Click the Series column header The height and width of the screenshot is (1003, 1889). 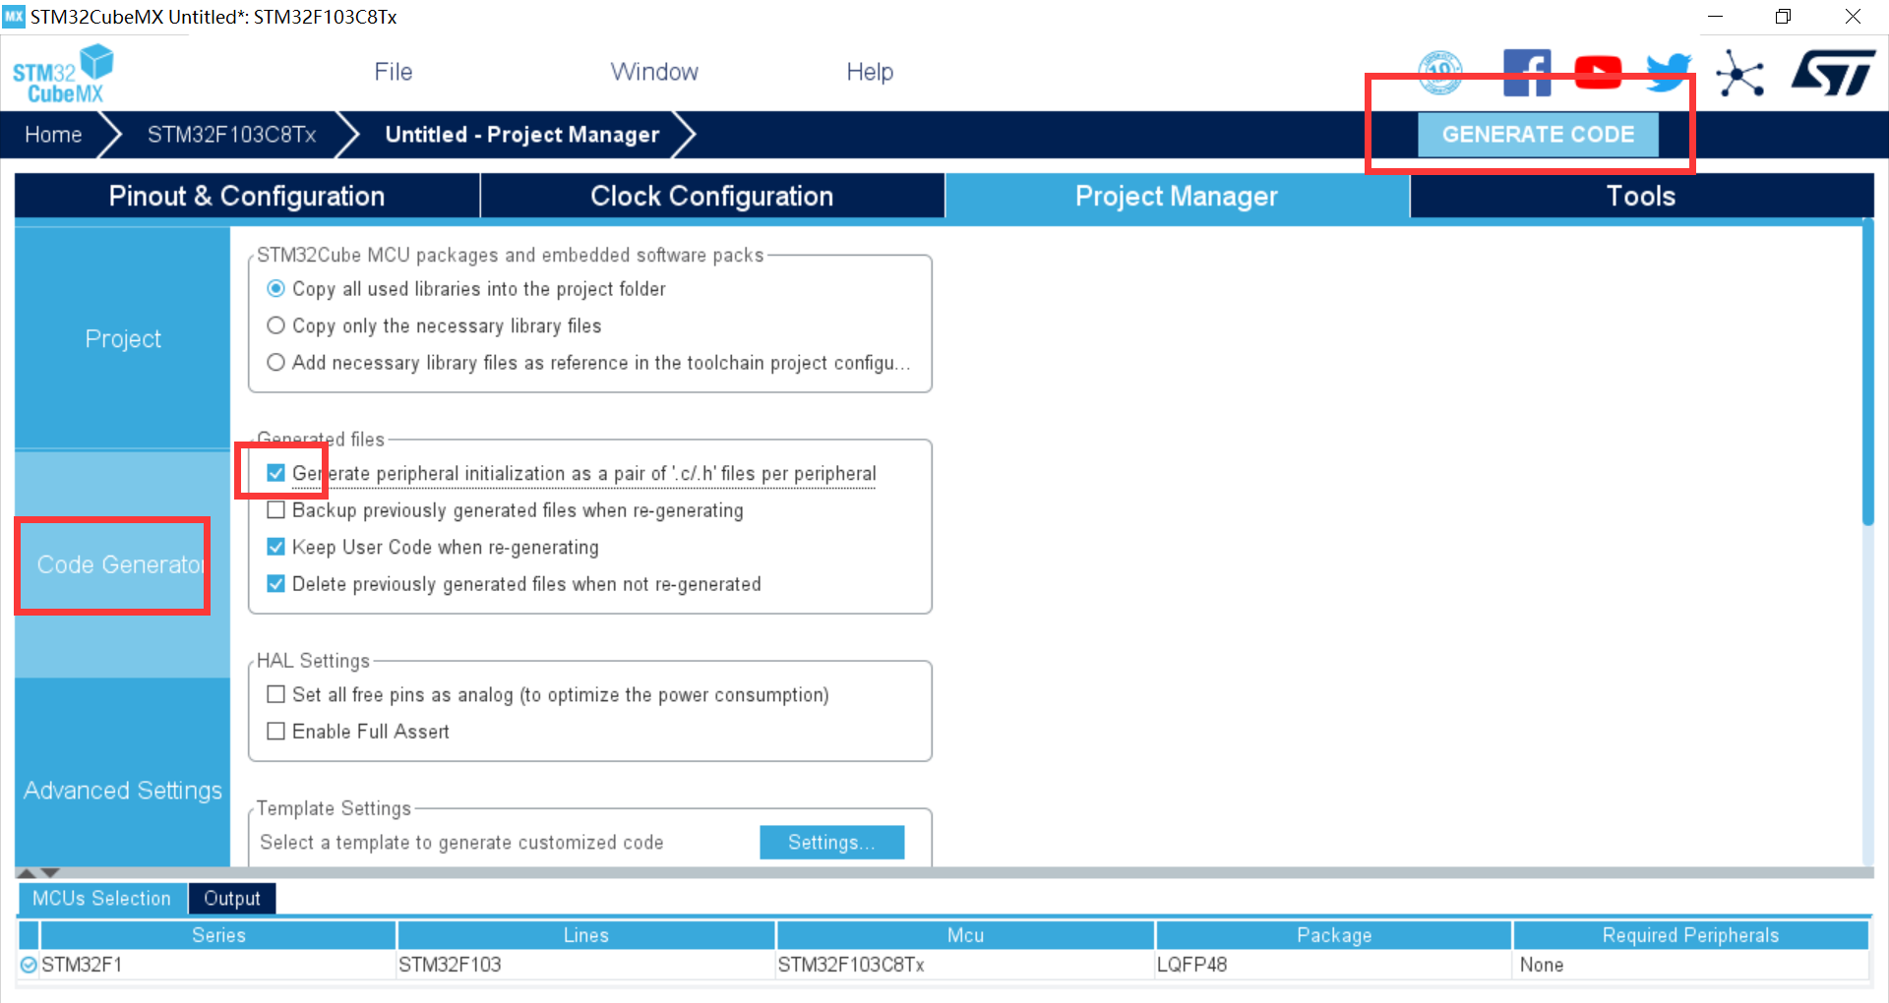[x=218, y=935]
